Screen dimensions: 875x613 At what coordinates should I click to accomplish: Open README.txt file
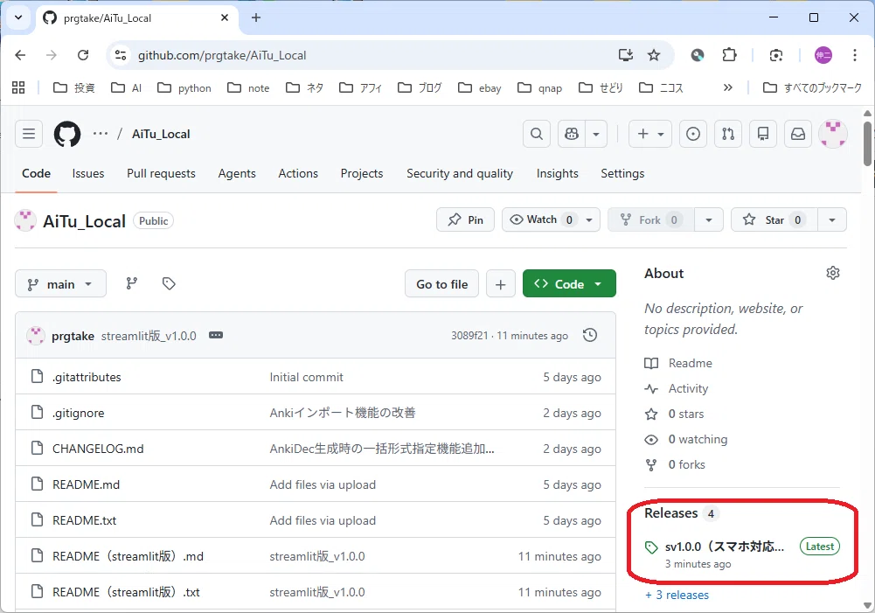point(84,519)
